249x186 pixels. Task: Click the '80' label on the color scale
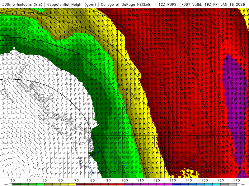92,180
